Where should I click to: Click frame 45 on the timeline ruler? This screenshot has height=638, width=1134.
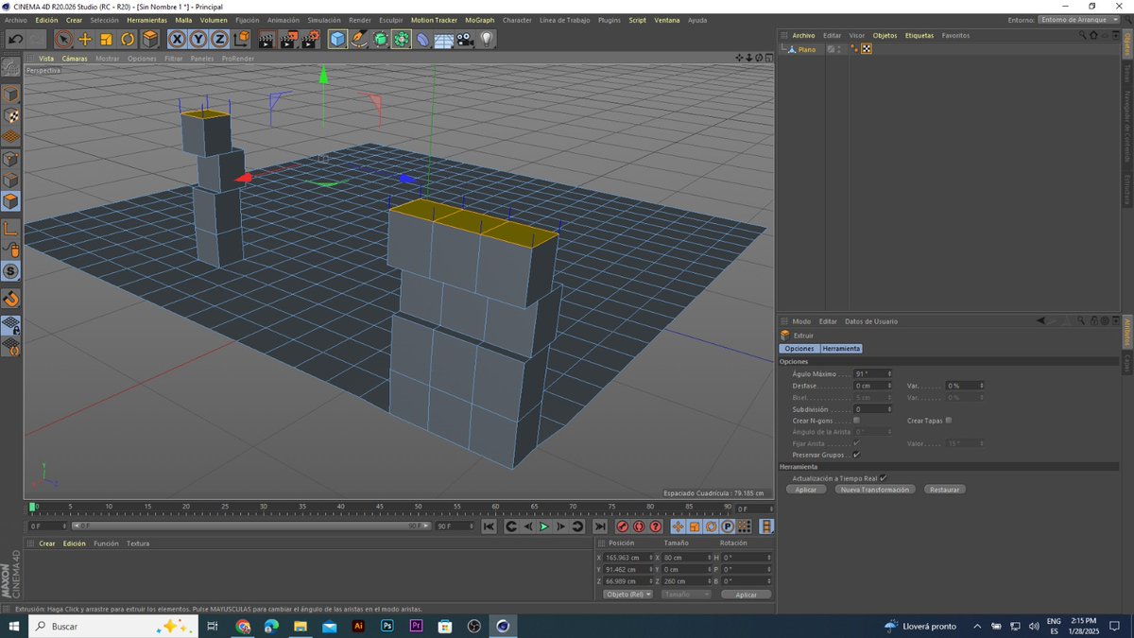pyautogui.click(x=379, y=508)
